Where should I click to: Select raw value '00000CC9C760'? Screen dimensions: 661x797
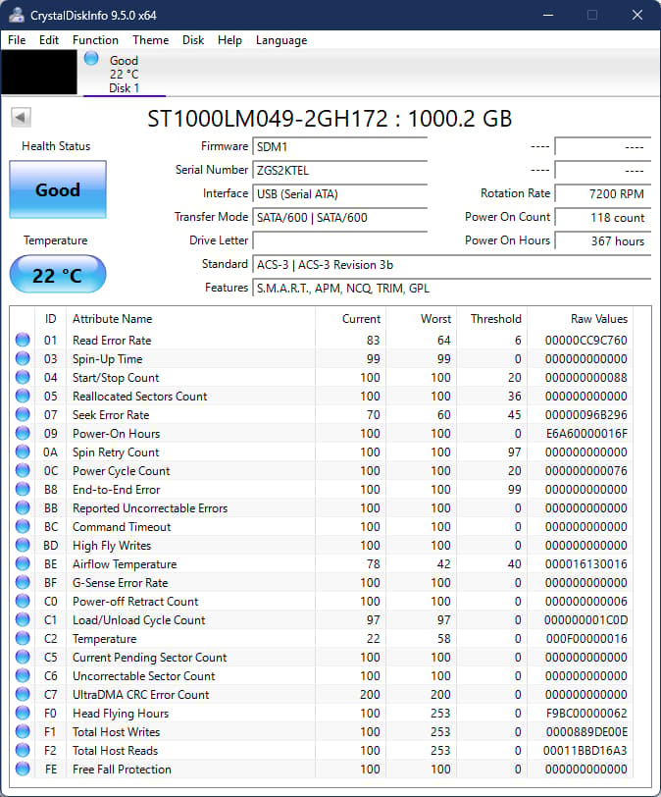pyautogui.click(x=585, y=340)
